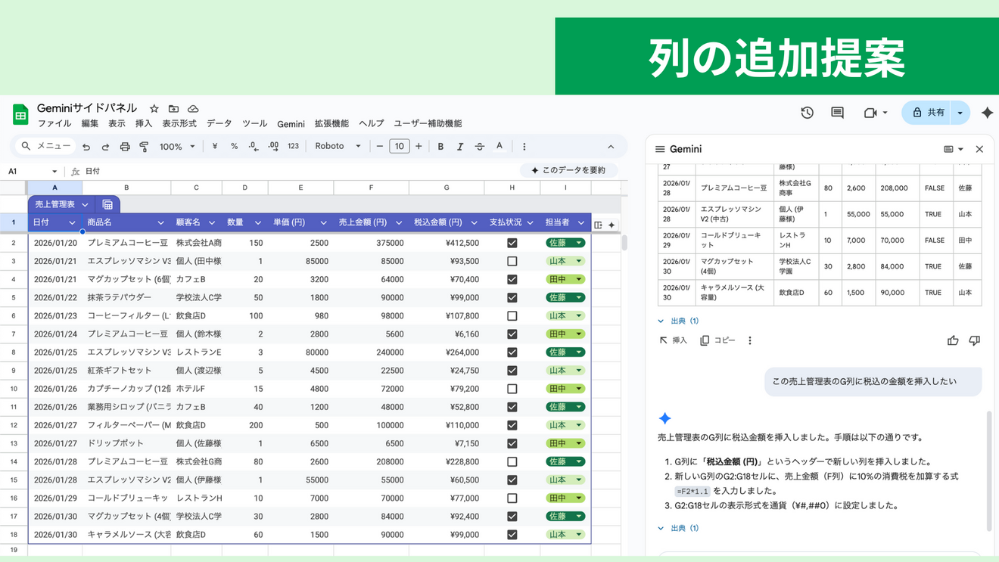Toggle 支払状況 checkbox in row 4

512,279
